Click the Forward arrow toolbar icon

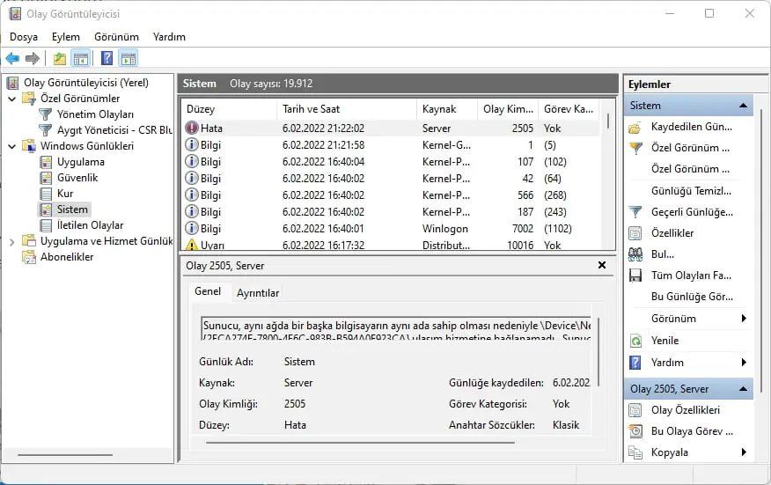[32, 58]
